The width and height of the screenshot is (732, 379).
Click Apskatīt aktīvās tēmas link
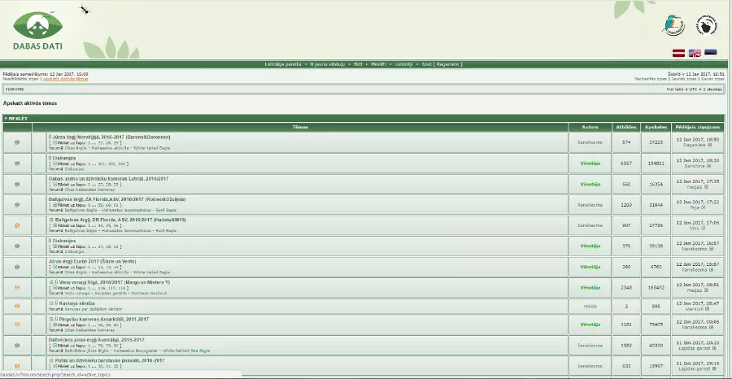(65, 79)
